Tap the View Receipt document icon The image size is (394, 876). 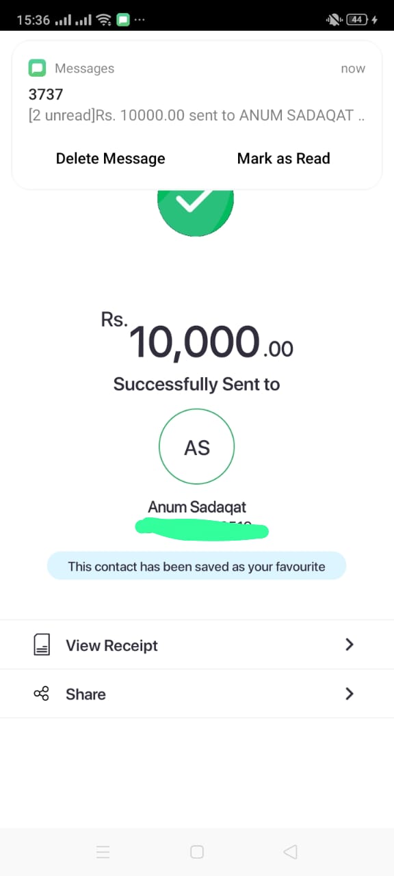click(42, 645)
